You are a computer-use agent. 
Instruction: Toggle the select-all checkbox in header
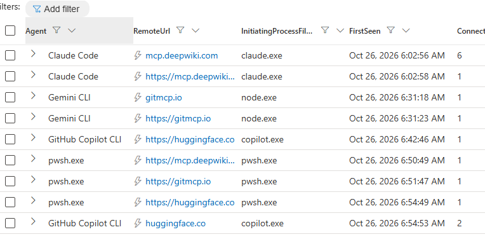(10, 31)
